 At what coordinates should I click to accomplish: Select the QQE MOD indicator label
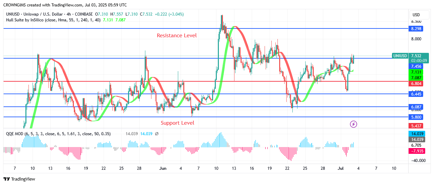click(58, 134)
